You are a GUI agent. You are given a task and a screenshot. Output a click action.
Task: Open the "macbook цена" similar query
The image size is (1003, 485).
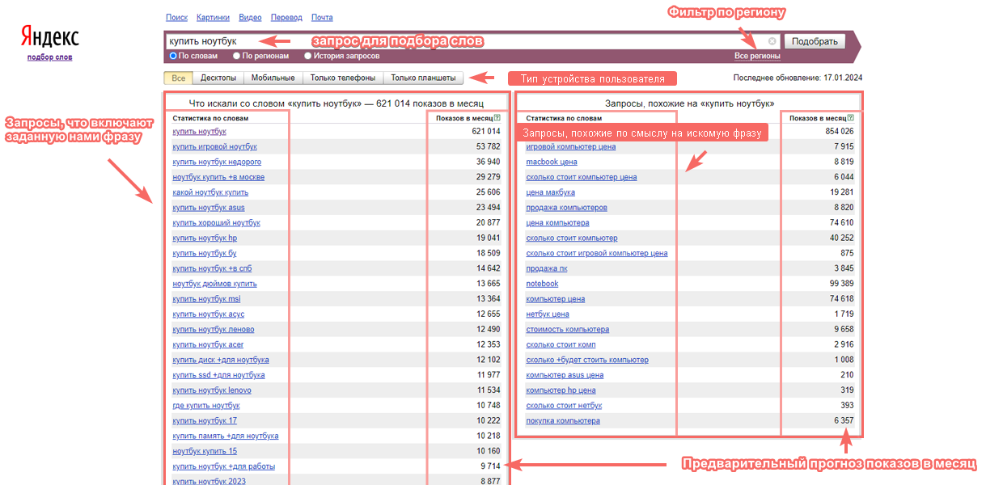(552, 162)
